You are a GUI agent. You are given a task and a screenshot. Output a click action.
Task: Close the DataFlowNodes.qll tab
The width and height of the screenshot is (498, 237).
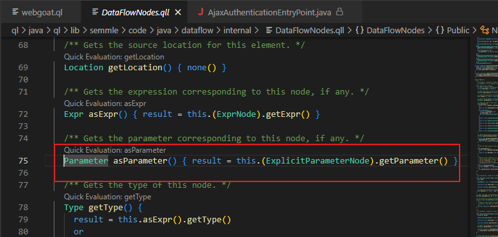178,12
